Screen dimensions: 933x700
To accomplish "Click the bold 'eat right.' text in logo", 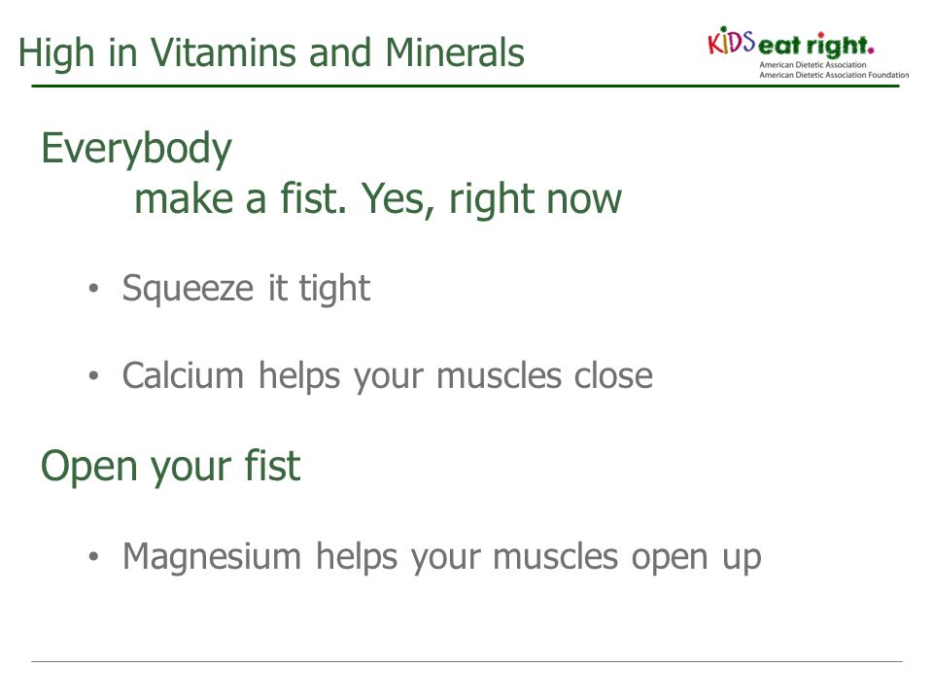I will (815, 47).
